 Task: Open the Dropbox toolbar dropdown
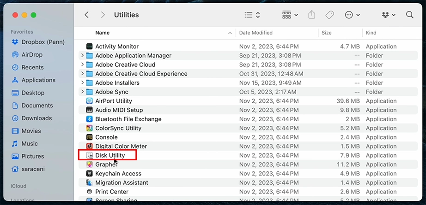click(389, 15)
